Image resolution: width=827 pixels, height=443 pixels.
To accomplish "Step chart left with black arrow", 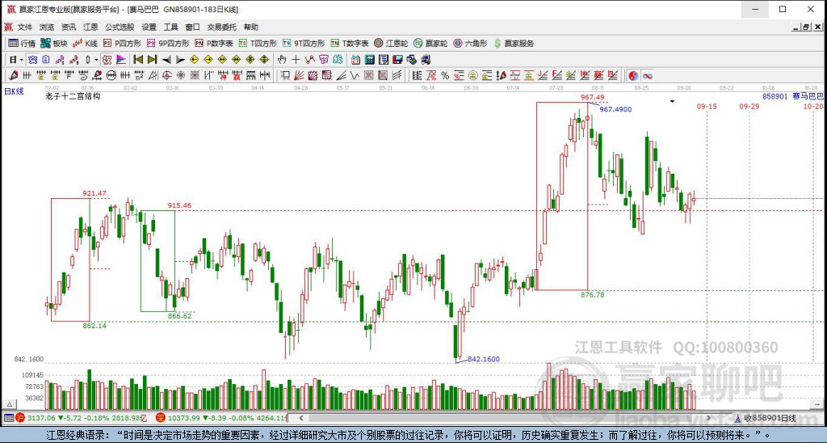I will point(166,60).
